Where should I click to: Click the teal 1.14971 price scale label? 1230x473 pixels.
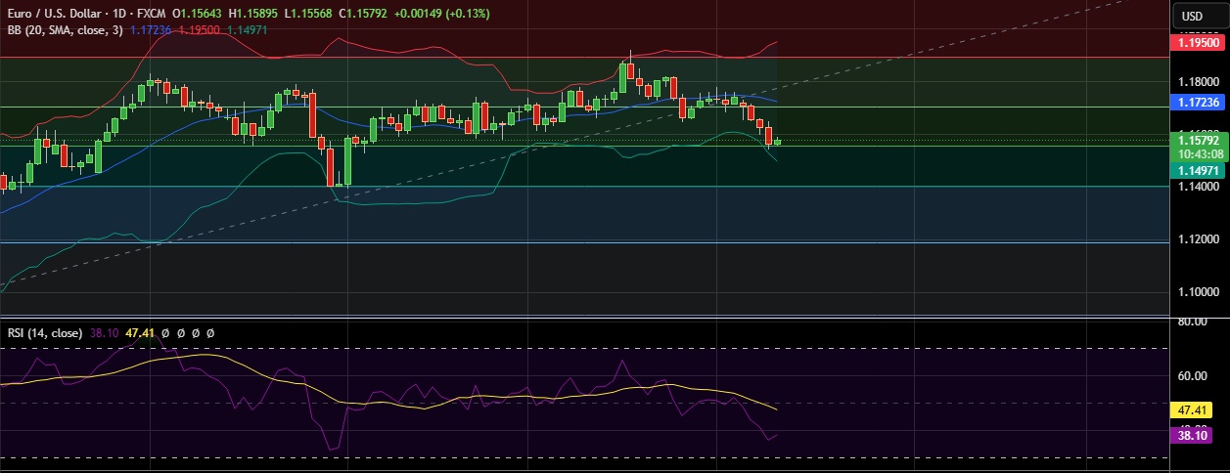pyautogui.click(x=1197, y=170)
